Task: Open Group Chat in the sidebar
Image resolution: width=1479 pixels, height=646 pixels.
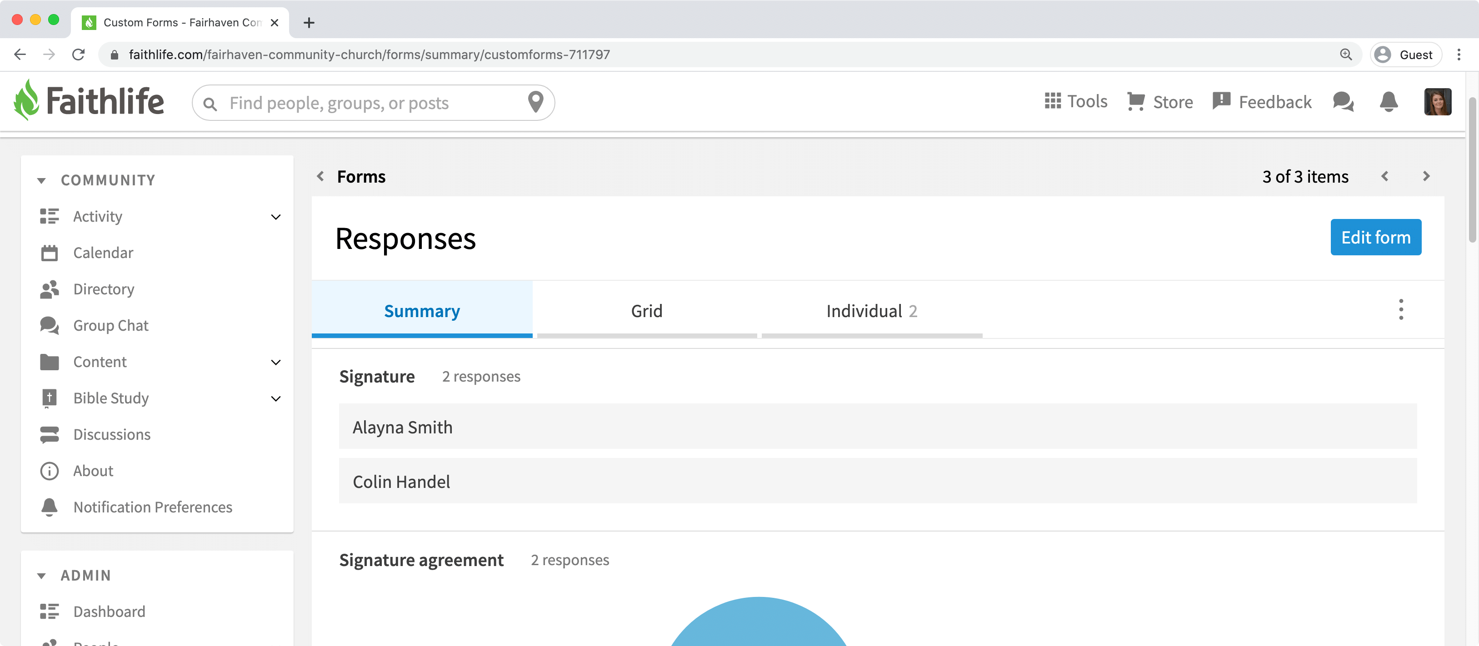Action: pos(111,325)
